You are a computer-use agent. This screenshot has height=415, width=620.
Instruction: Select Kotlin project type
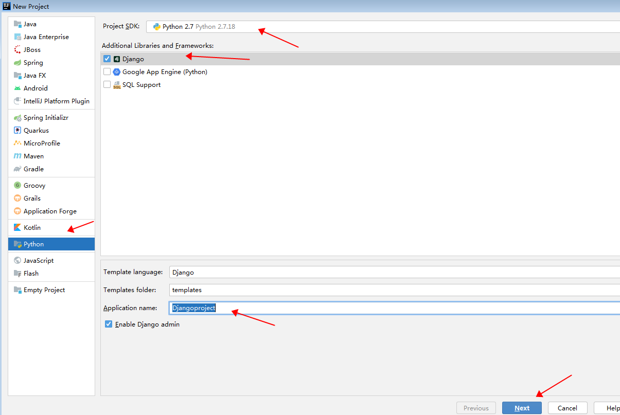[51, 228]
